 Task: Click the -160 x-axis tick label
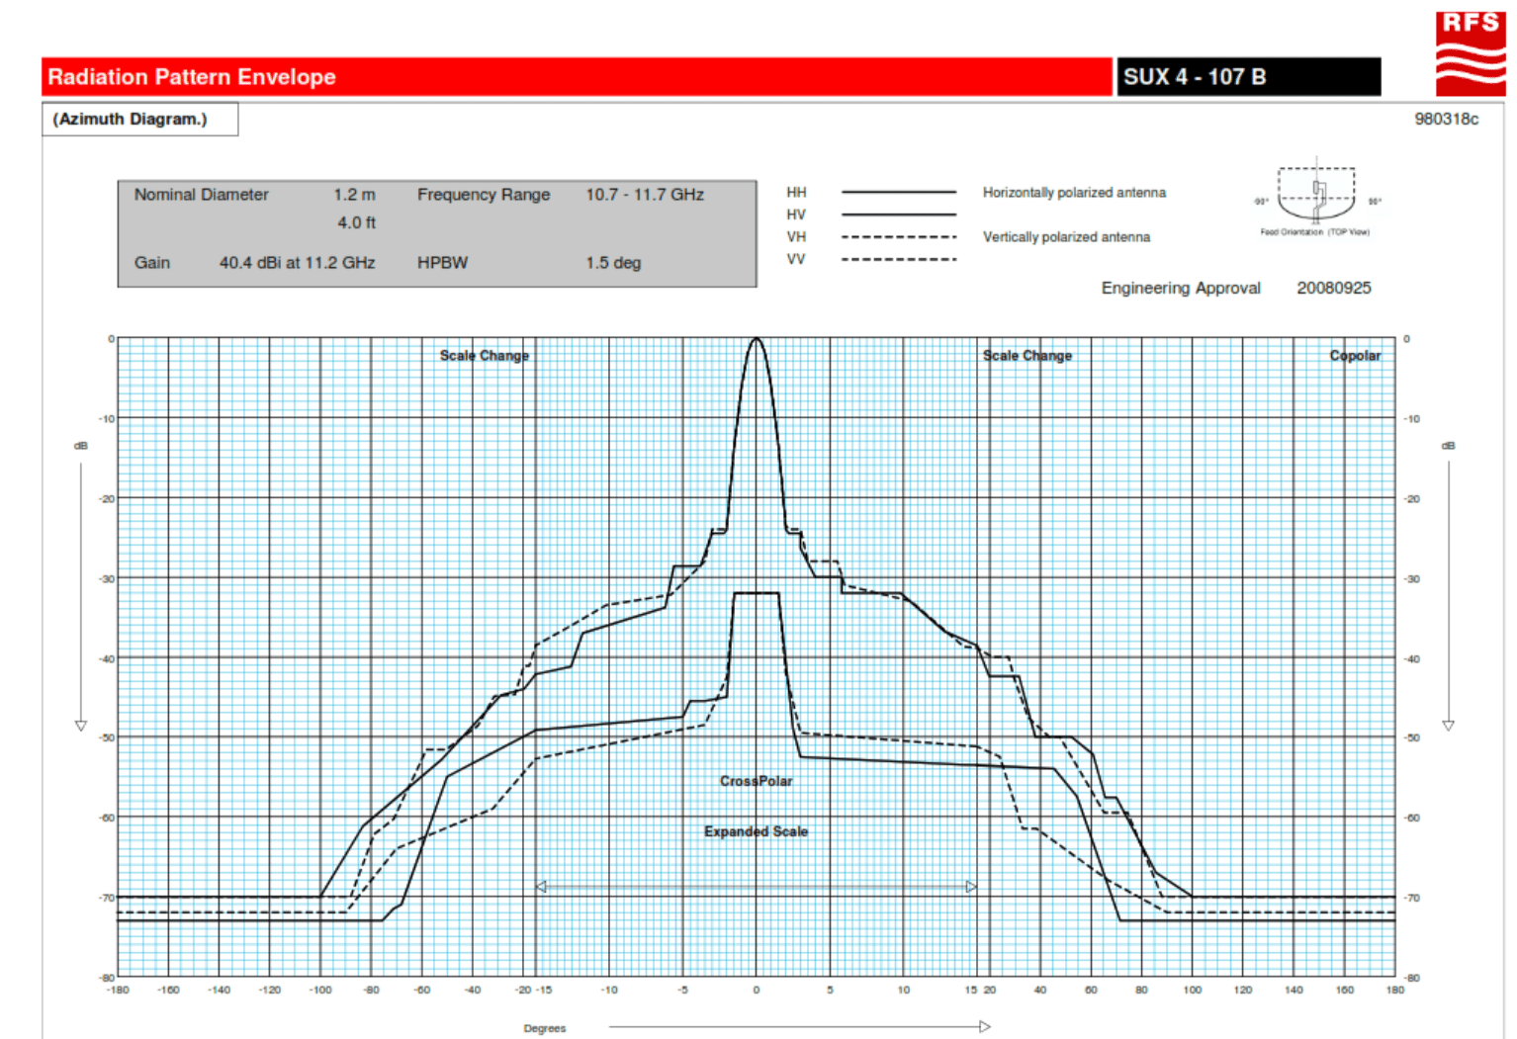[x=168, y=990]
